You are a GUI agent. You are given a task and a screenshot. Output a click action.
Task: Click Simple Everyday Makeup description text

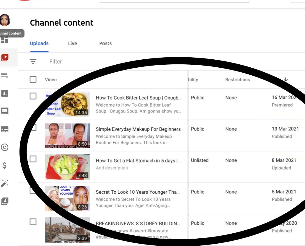click(x=134, y=139)
